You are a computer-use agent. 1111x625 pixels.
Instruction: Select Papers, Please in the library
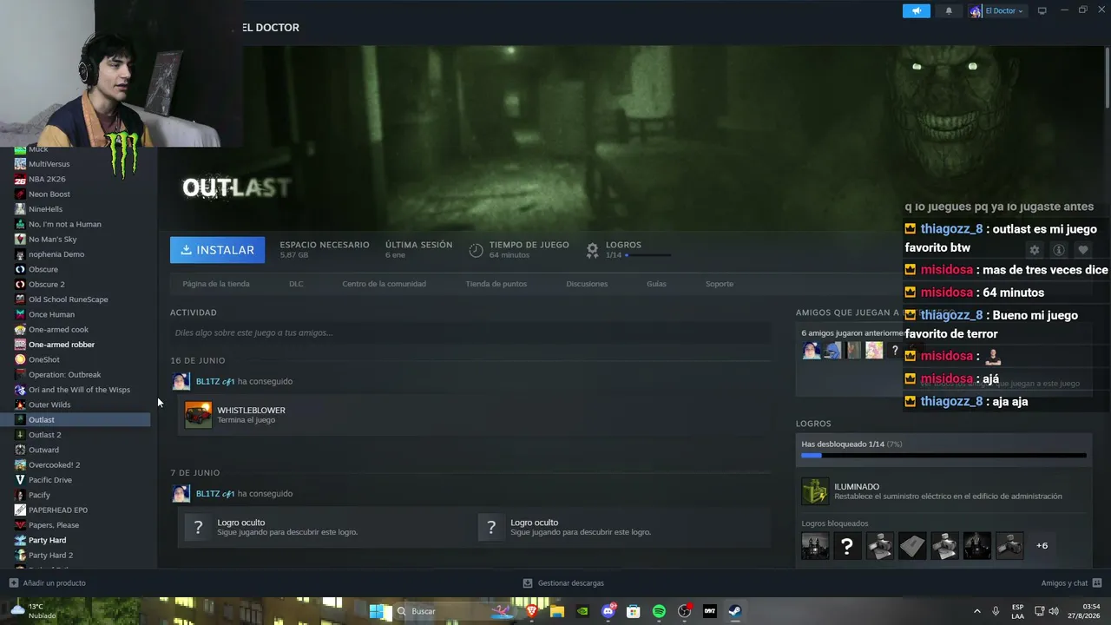[x=54, y=525]
